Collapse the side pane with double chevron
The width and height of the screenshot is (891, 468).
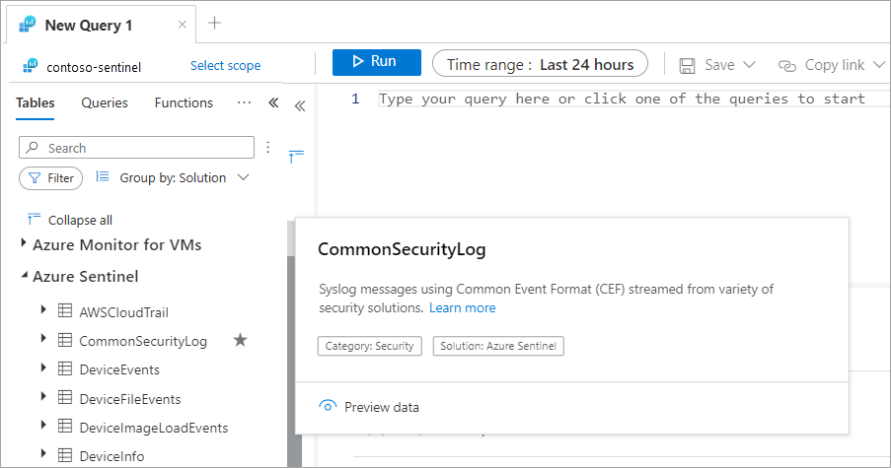click(x=273, y=102)
